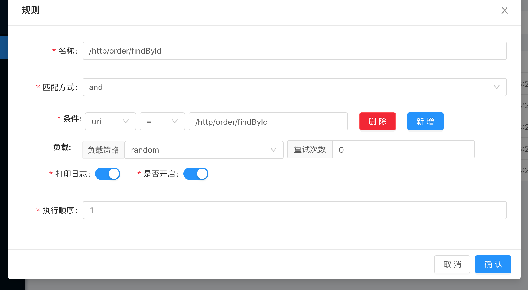Click the 取消 button
Image resolution: width=528 pixels, height=290 pixels.
(x=452, y=264)
